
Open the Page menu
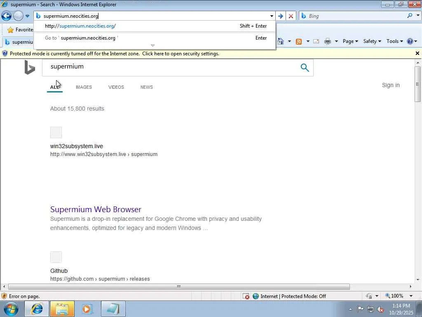click(350, 41)
